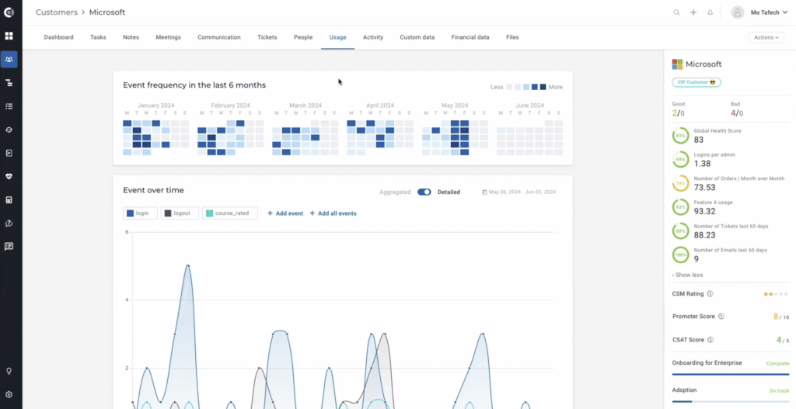796x409 pixels.
Task: Click Add event
Action: pyautogui.click(x=285, y=213)
